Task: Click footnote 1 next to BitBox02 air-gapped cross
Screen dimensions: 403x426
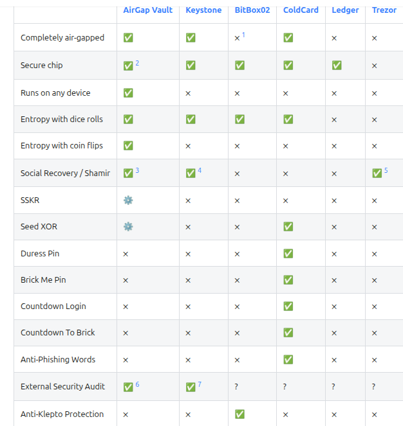Action: tap(243, 35)
